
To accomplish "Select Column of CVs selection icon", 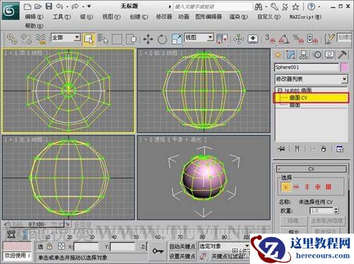I will tap(307, 187).
